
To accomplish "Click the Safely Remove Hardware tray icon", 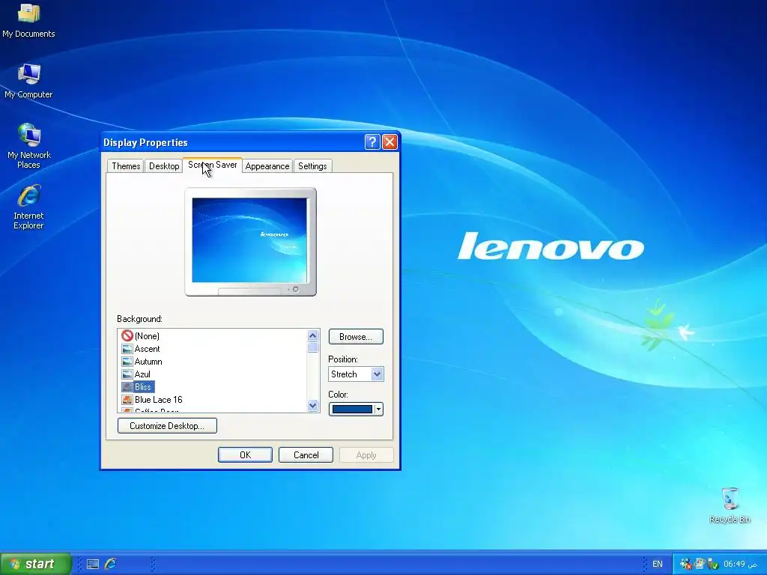I will pos(713,564).
